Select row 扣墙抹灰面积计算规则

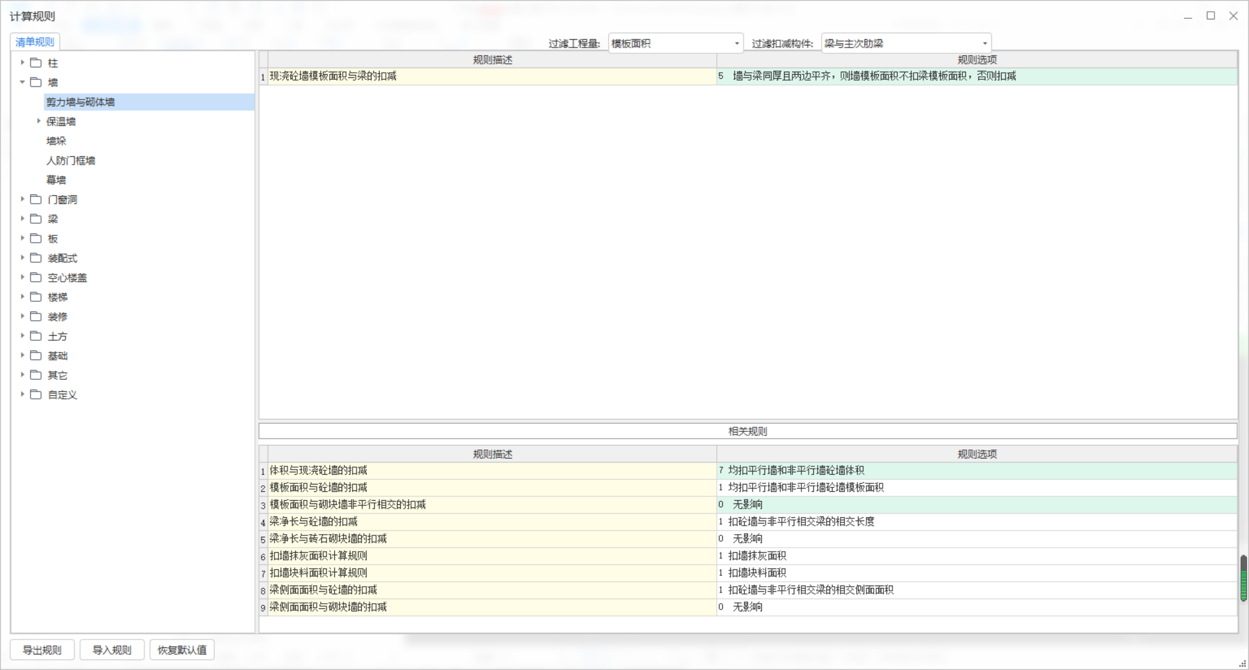[492, 556]
